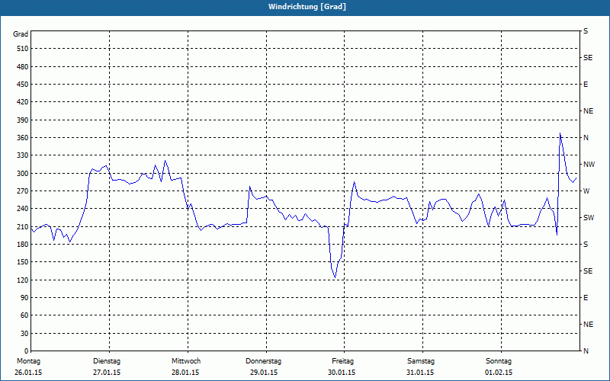
Task: Click the 30 degree axis label
Action: [24, 334]
